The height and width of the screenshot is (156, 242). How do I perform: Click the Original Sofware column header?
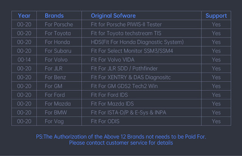click(x=113, y=15)
